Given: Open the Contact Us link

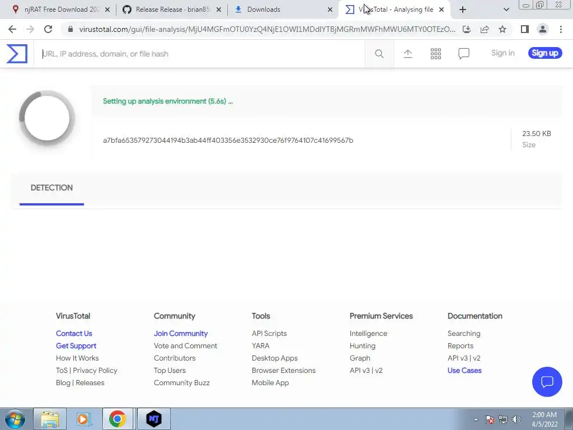Looking at the screenshot, I should coord(74,334).
